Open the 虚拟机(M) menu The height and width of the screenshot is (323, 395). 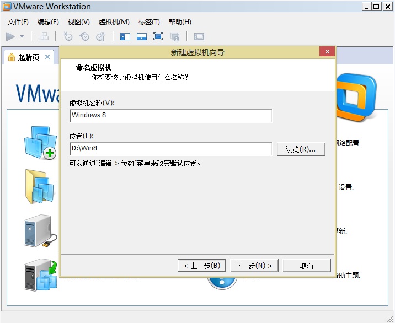pos(114,22)
